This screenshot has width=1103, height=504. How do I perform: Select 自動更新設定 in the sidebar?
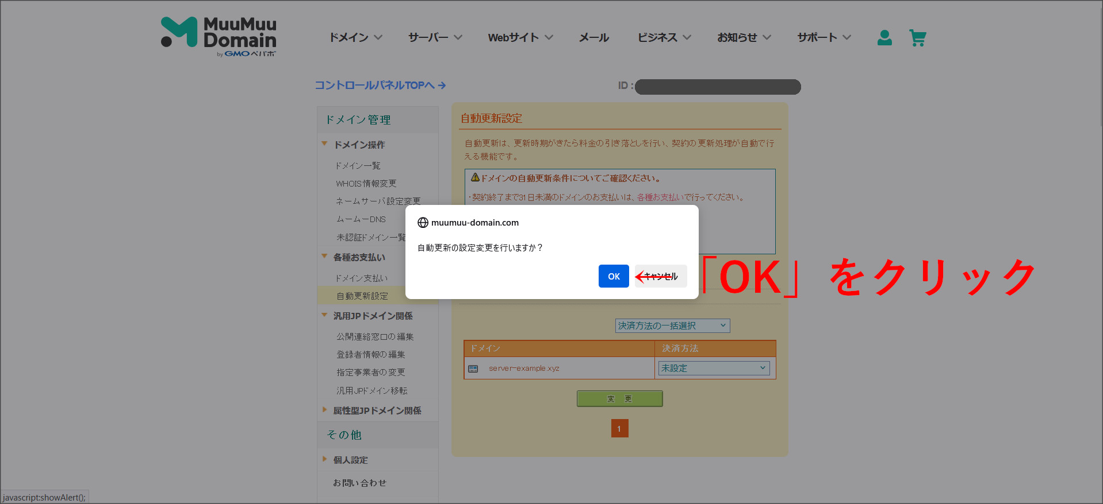362,296
